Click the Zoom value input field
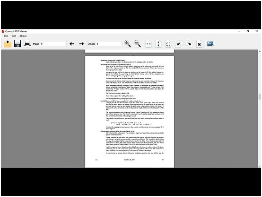Screen dimensions: 262x197 (x=109, y=44)
